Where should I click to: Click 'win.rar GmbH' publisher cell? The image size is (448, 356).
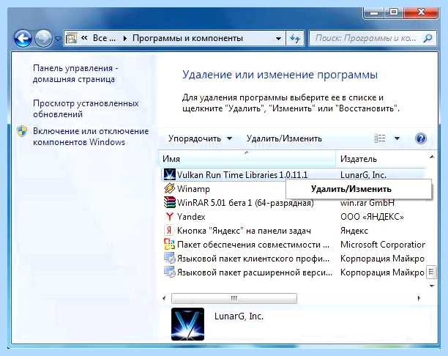tap(367, 203)
